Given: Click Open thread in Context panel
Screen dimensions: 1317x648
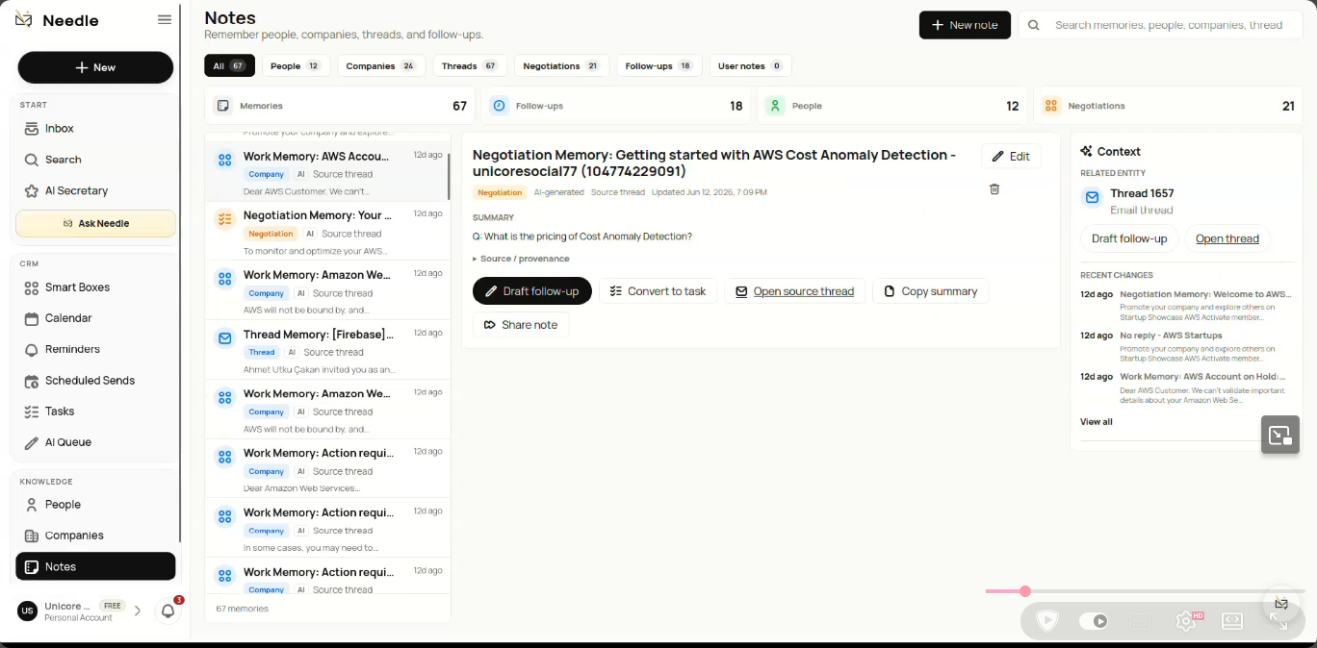Looking at the screenshot, I should (x=1227, y=238).
